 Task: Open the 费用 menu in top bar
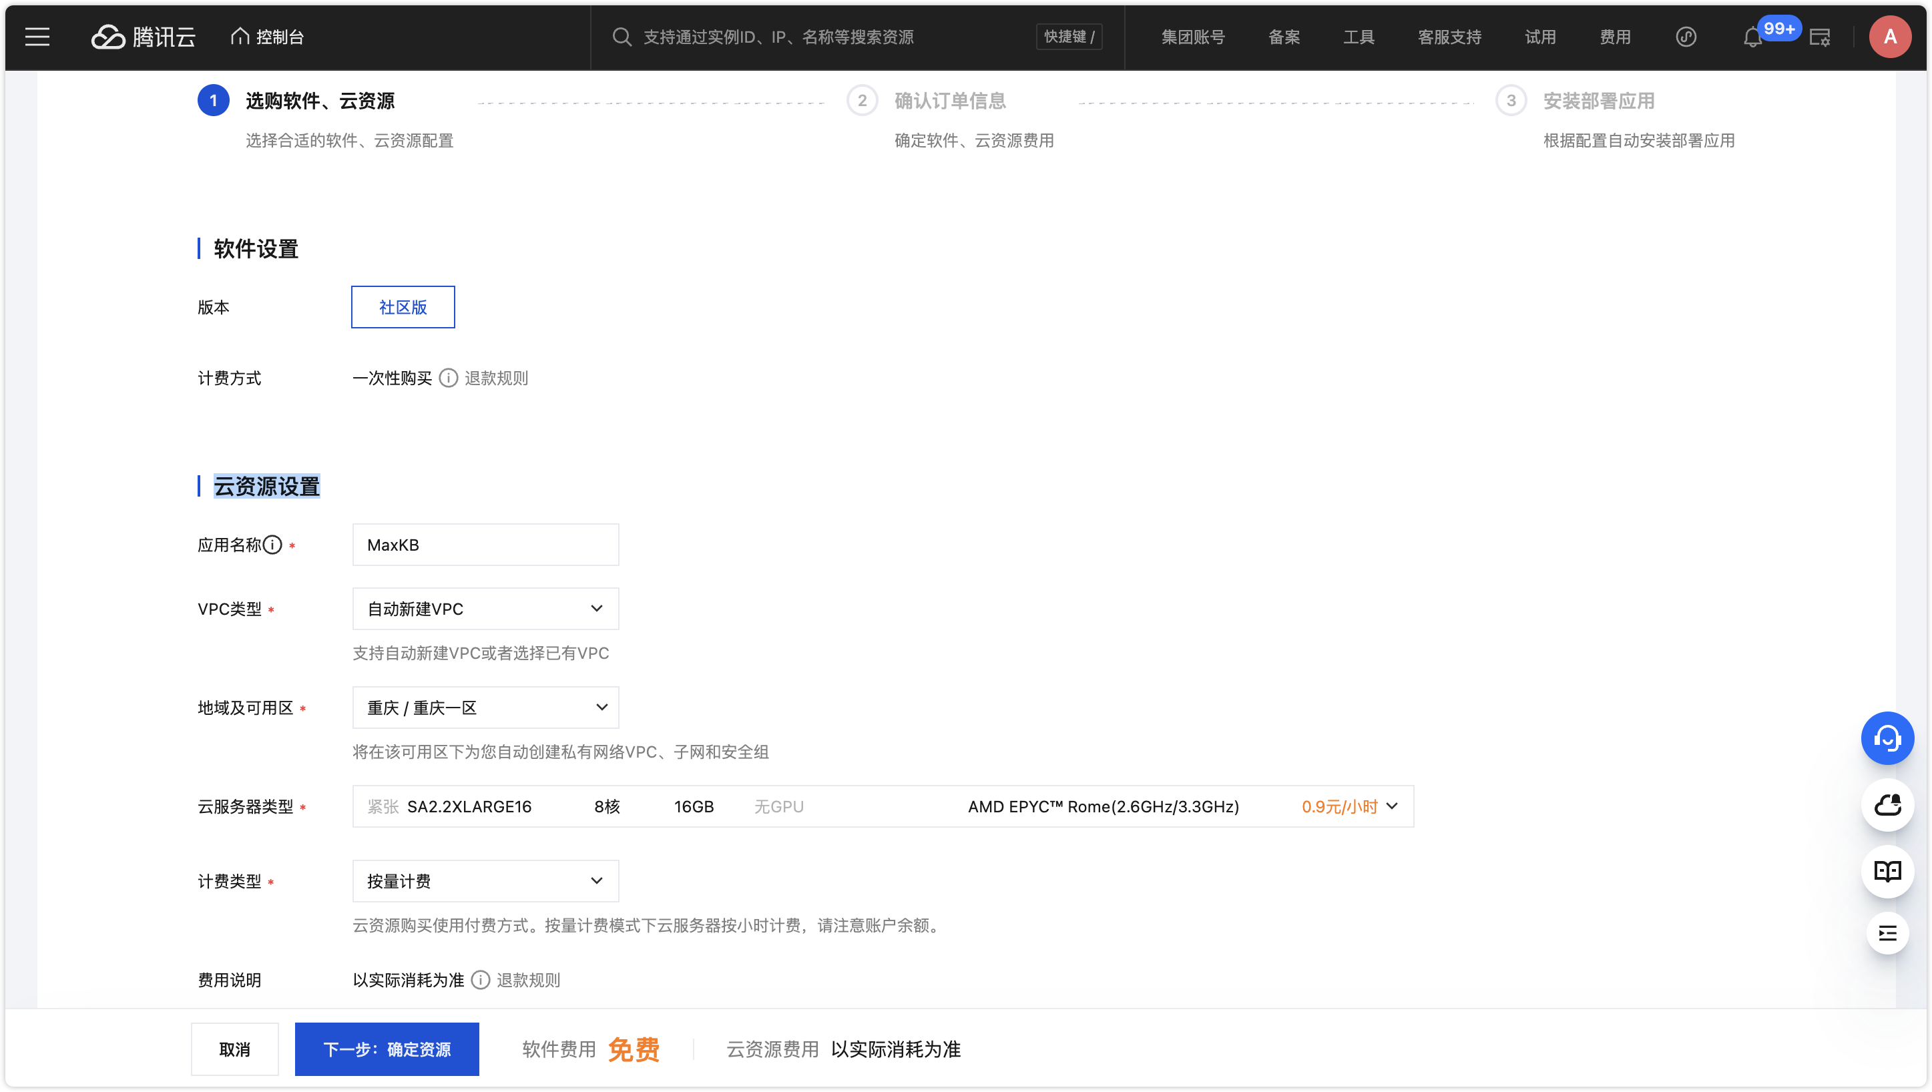tap(1615, 37)
